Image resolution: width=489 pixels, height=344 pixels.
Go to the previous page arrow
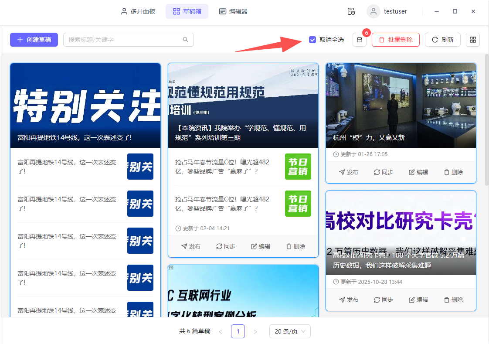pyautogui.click(x=221, y=331)
